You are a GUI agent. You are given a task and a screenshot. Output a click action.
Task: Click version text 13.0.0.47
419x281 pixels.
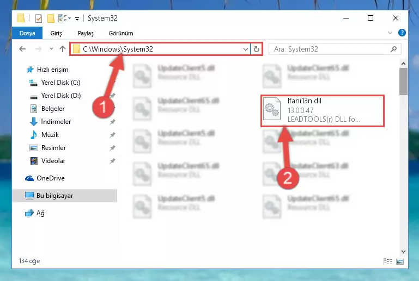click(x=300, y=110)
